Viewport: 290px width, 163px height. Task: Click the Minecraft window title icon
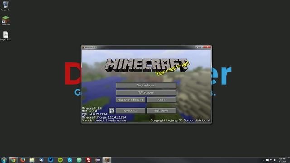[83, 48]
